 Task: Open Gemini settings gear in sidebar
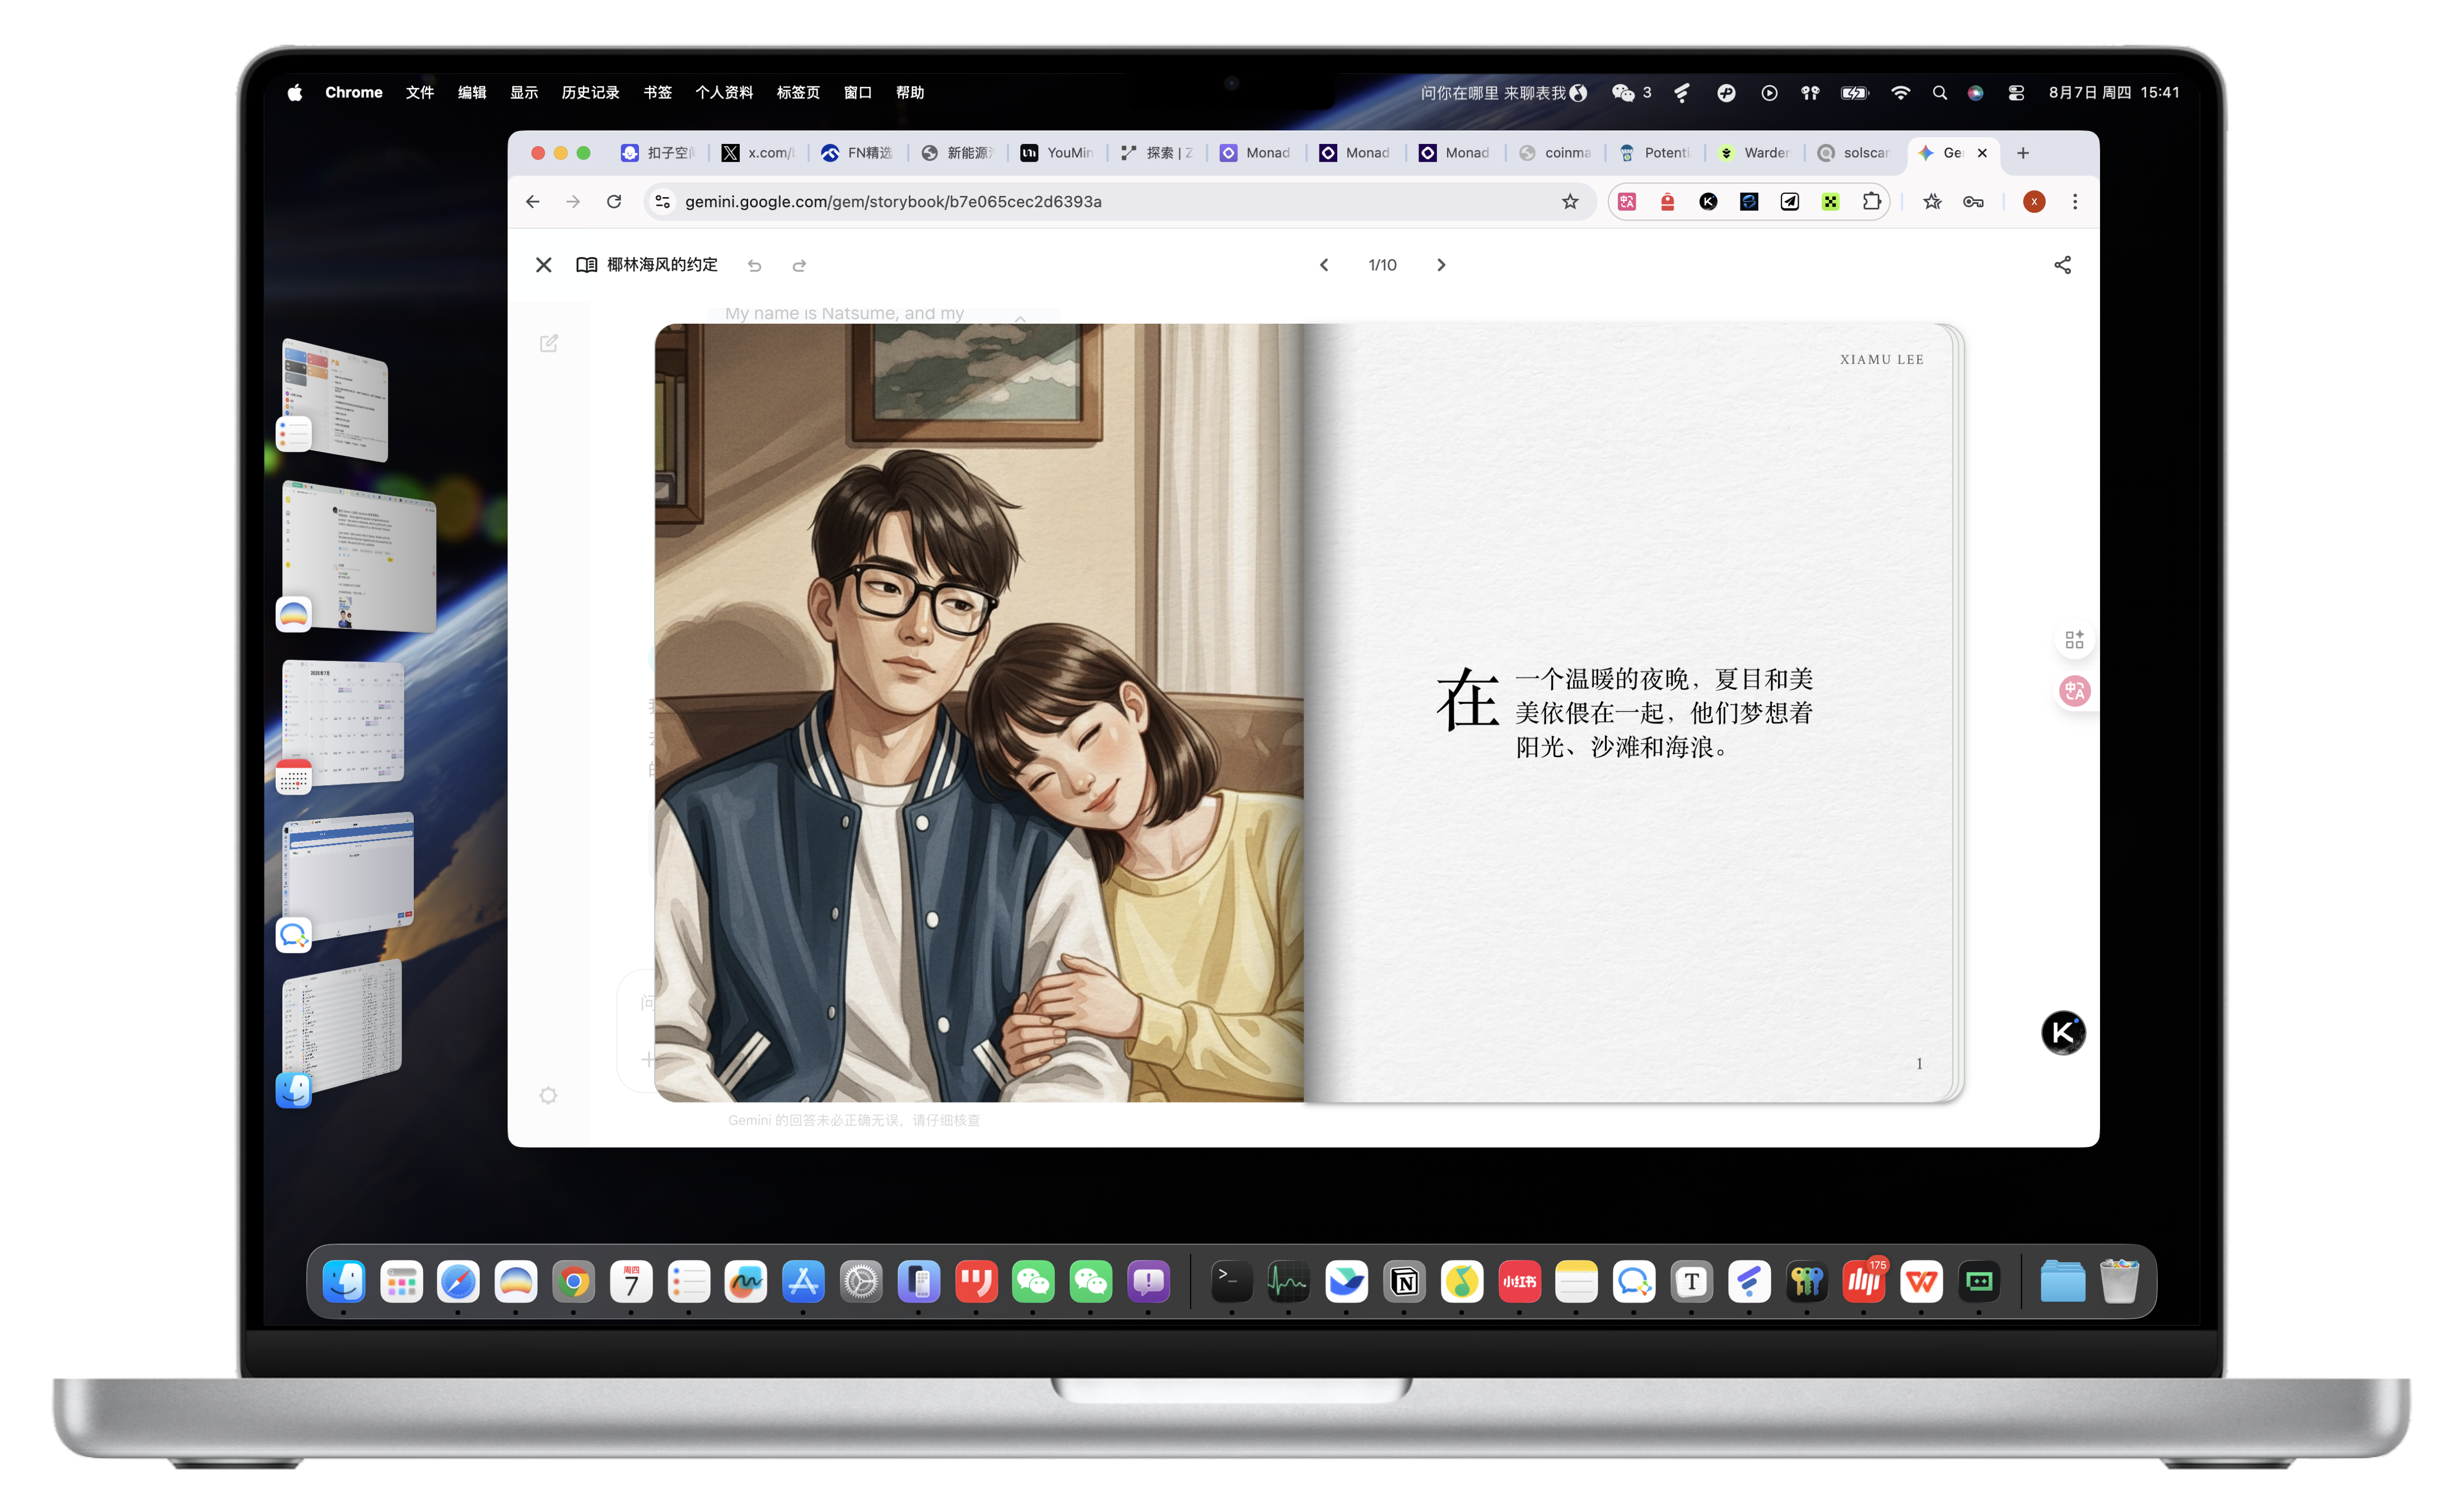click(x=548, y=1095)
